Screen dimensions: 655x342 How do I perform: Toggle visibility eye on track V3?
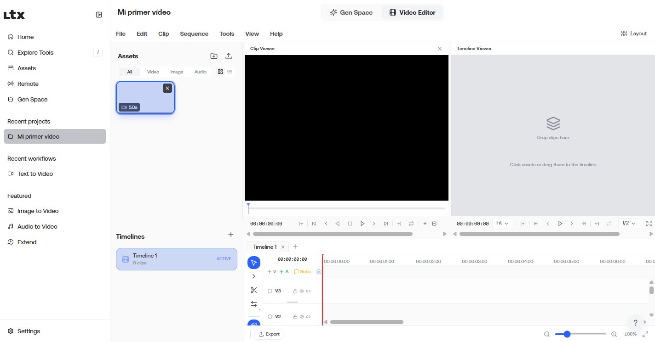302,291
